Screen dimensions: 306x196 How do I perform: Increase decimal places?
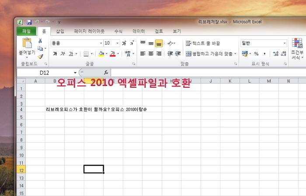(276, 54)
